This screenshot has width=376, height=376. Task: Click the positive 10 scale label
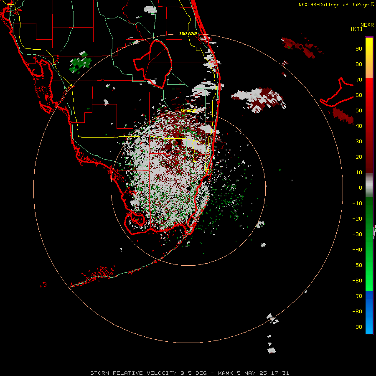point(359,173)
